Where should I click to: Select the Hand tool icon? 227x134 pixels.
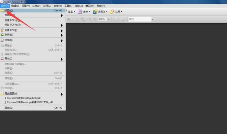pyautogui.click(x=75, y=19)
